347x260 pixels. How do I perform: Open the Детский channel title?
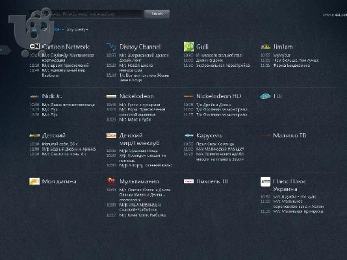click(54, 135)
